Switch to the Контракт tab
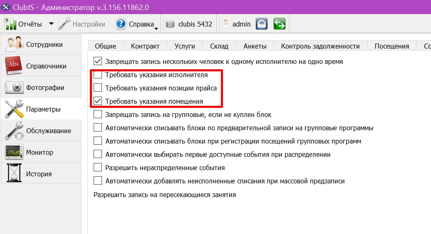431x234 pixels. point(145,46)
